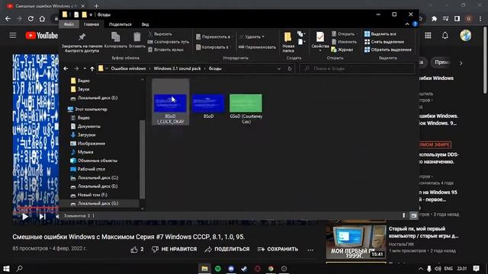488x274 pixels.
Task: Open the YouTube hamburger menu
Action: pos(13,36)
